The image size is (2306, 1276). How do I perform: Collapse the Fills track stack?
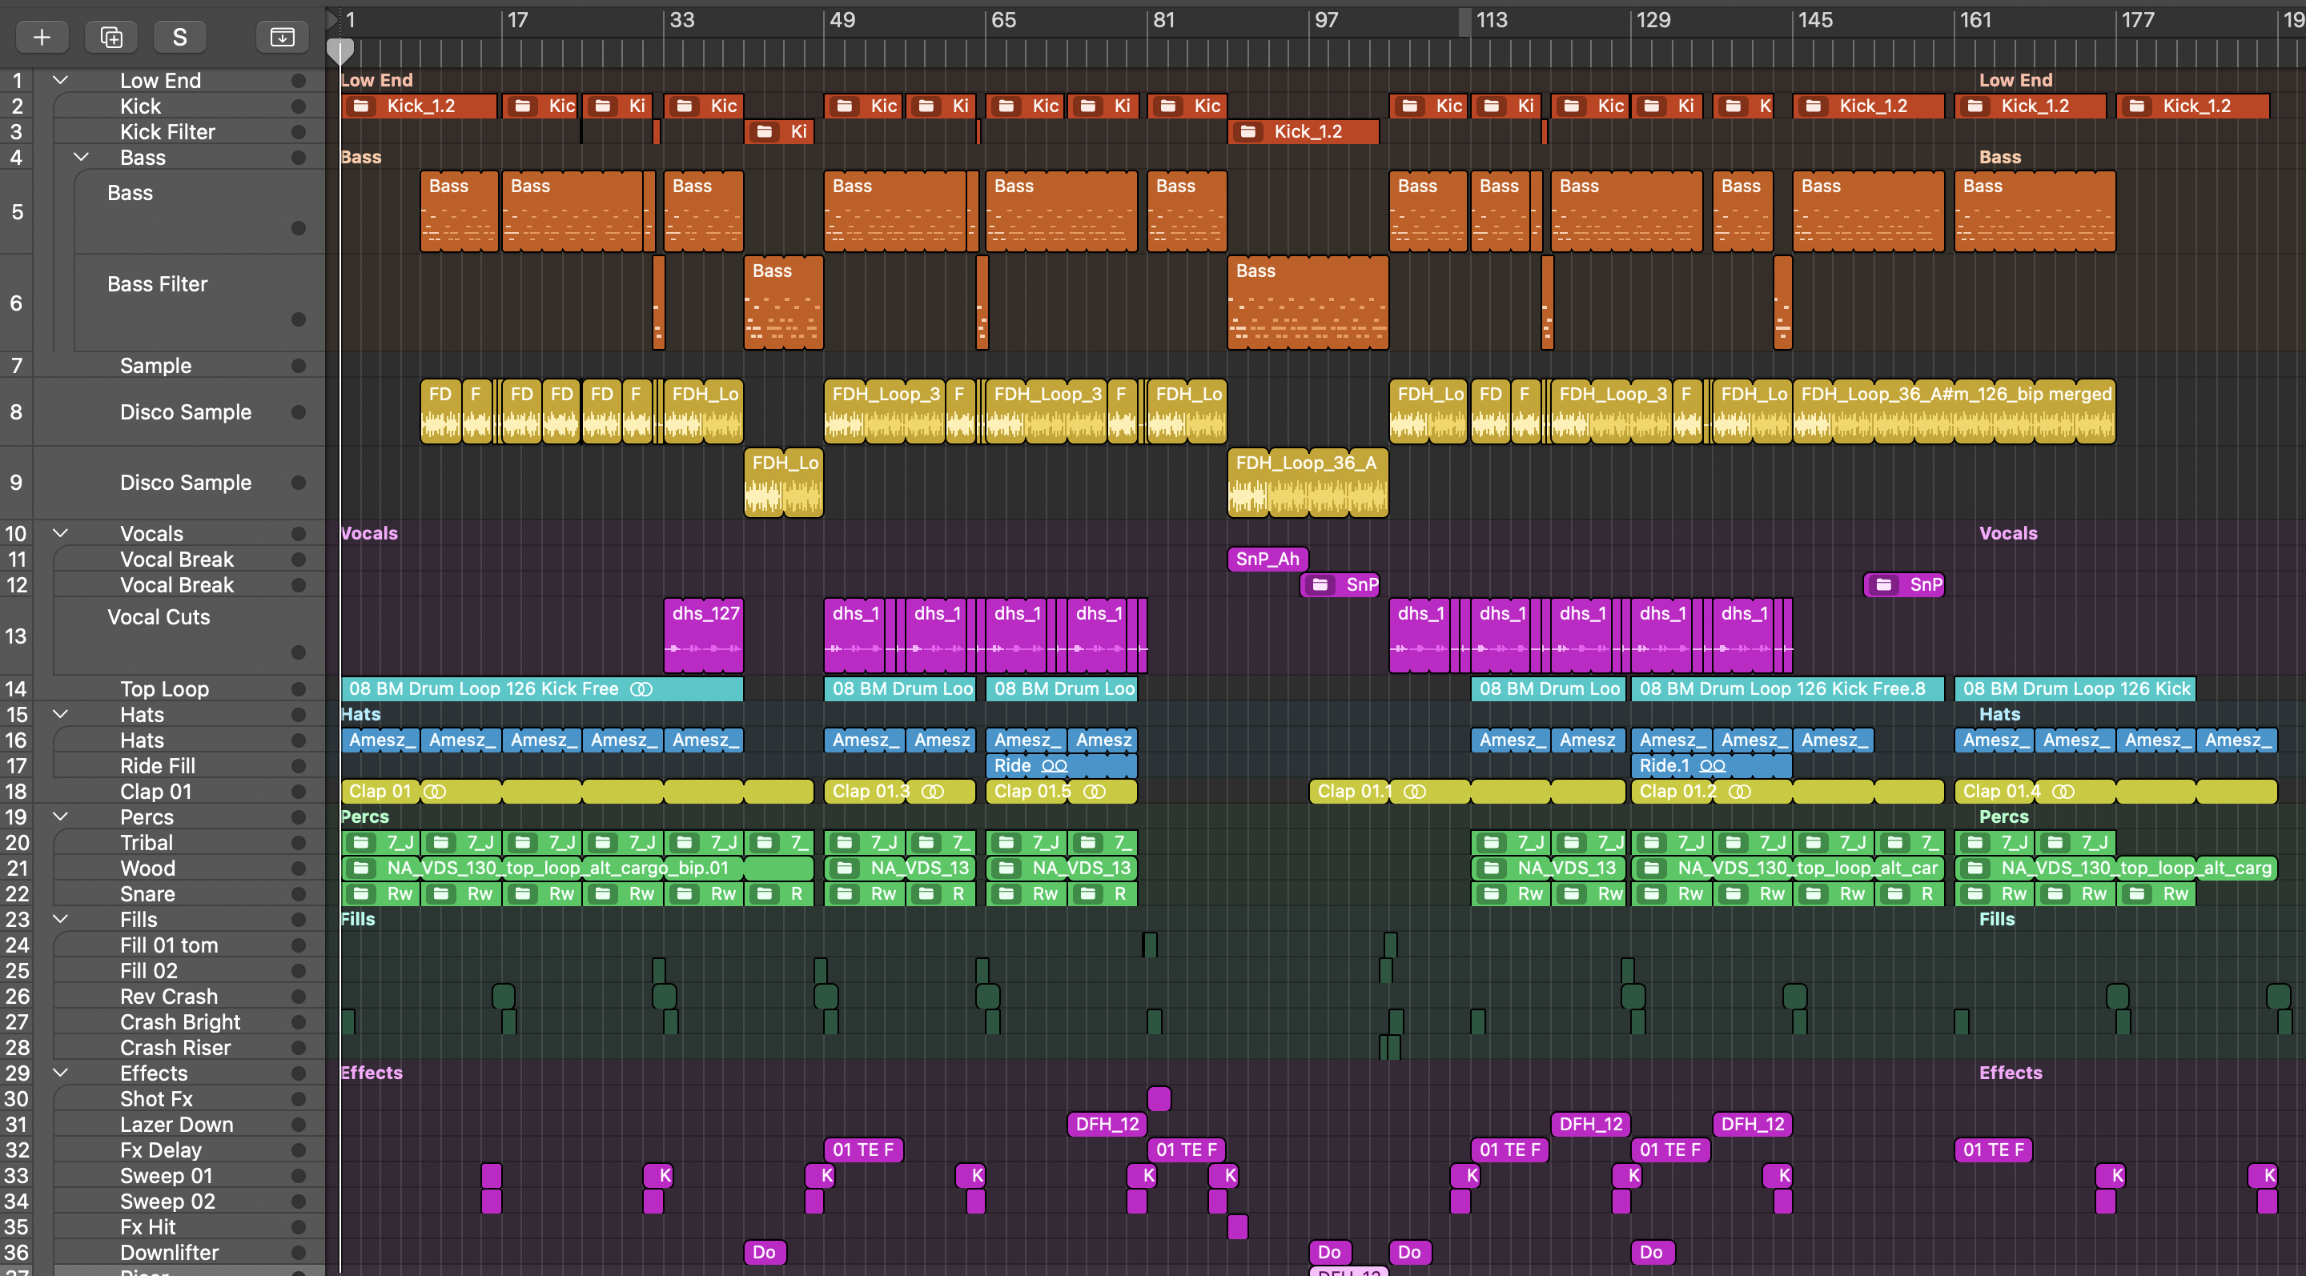pyautogui.click(x=60, y=919)
